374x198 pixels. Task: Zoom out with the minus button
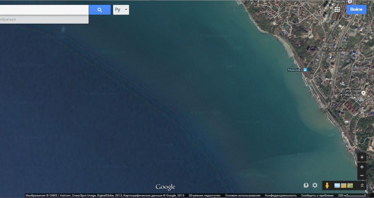(x=362, y=176)
